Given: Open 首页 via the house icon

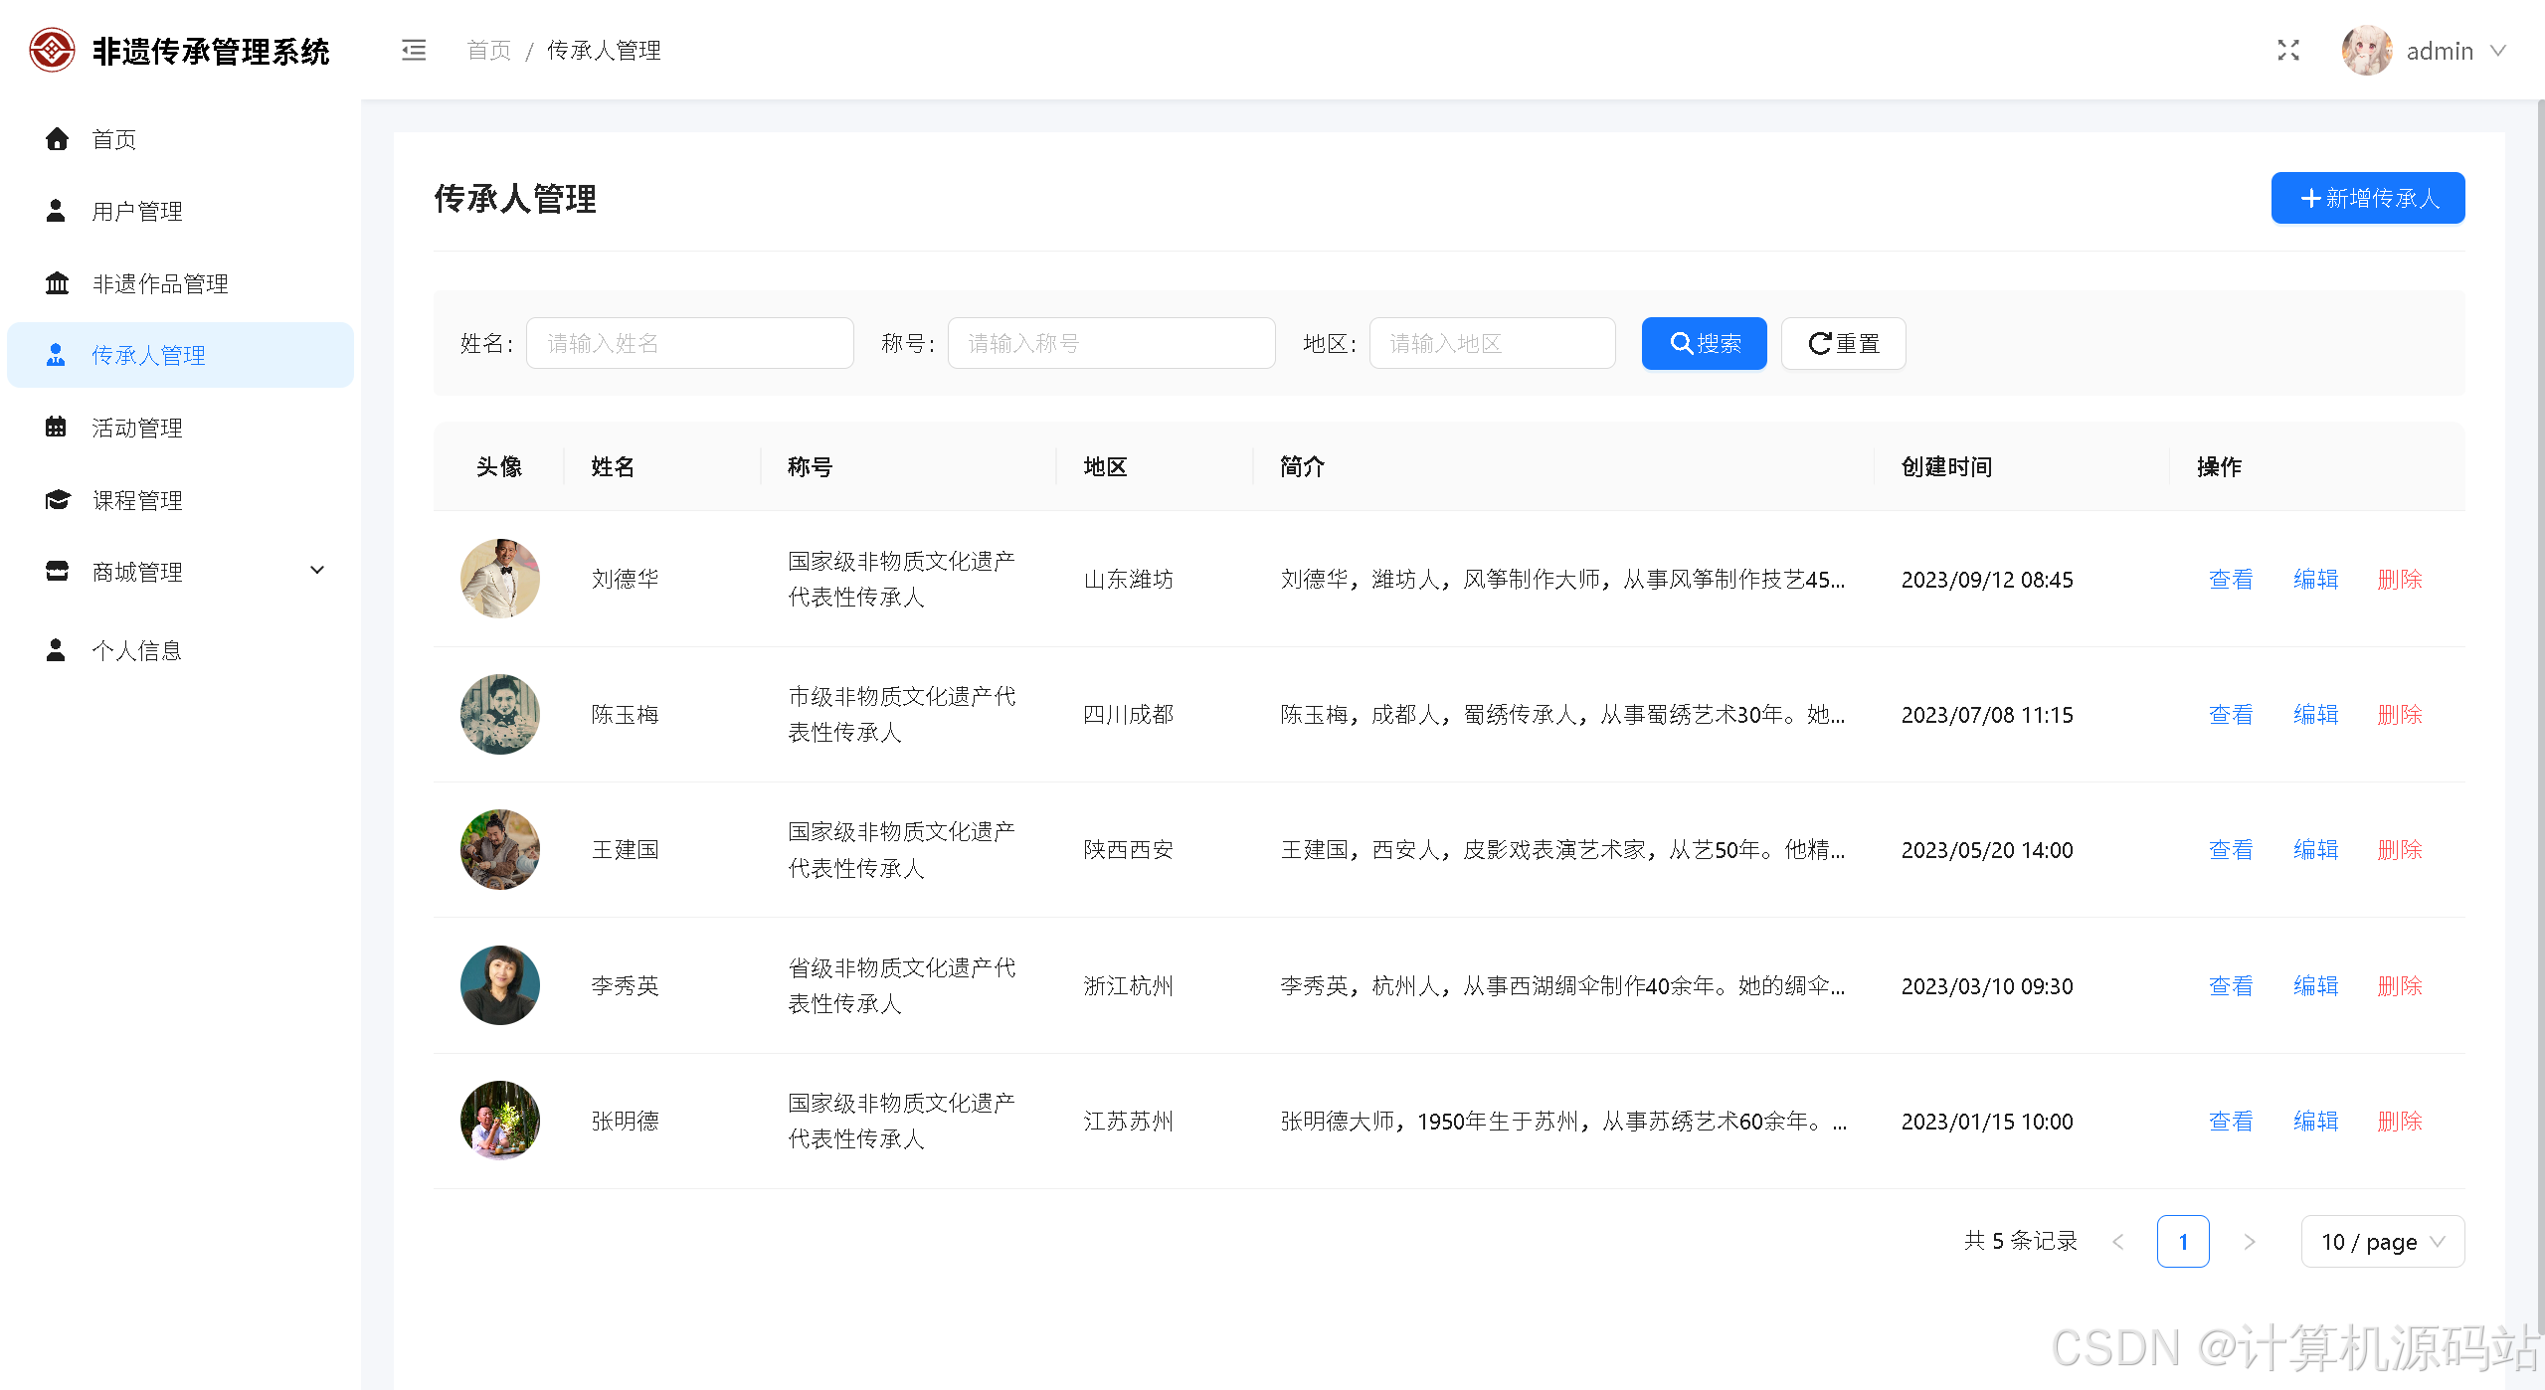Looking at the screenshot, I should (57, 139).
